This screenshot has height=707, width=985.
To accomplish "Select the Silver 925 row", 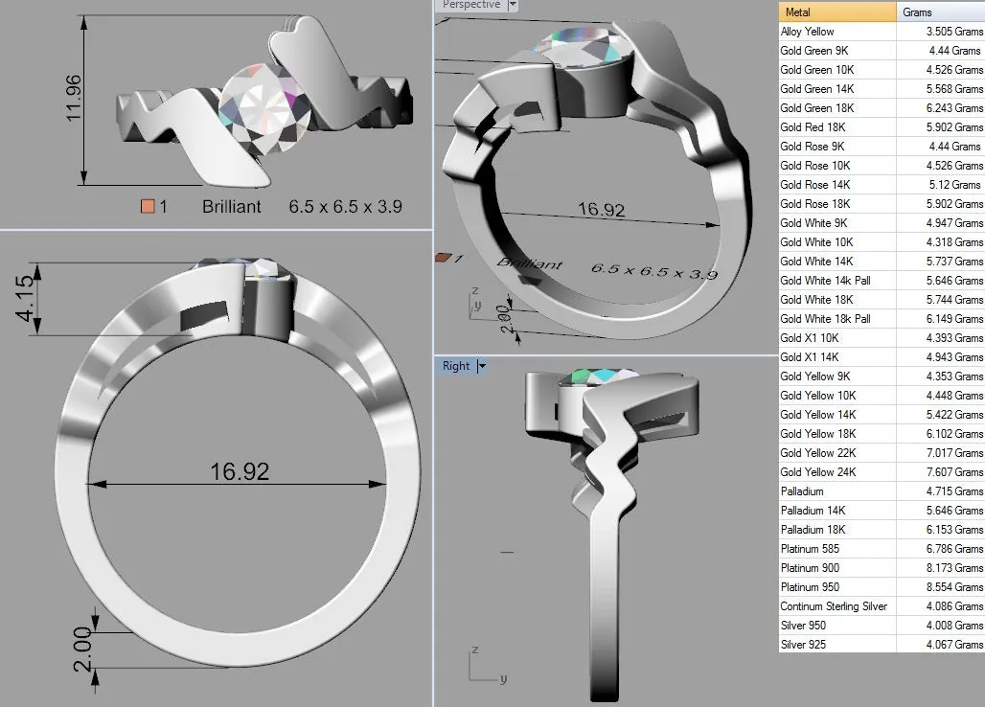I will 882,644.
